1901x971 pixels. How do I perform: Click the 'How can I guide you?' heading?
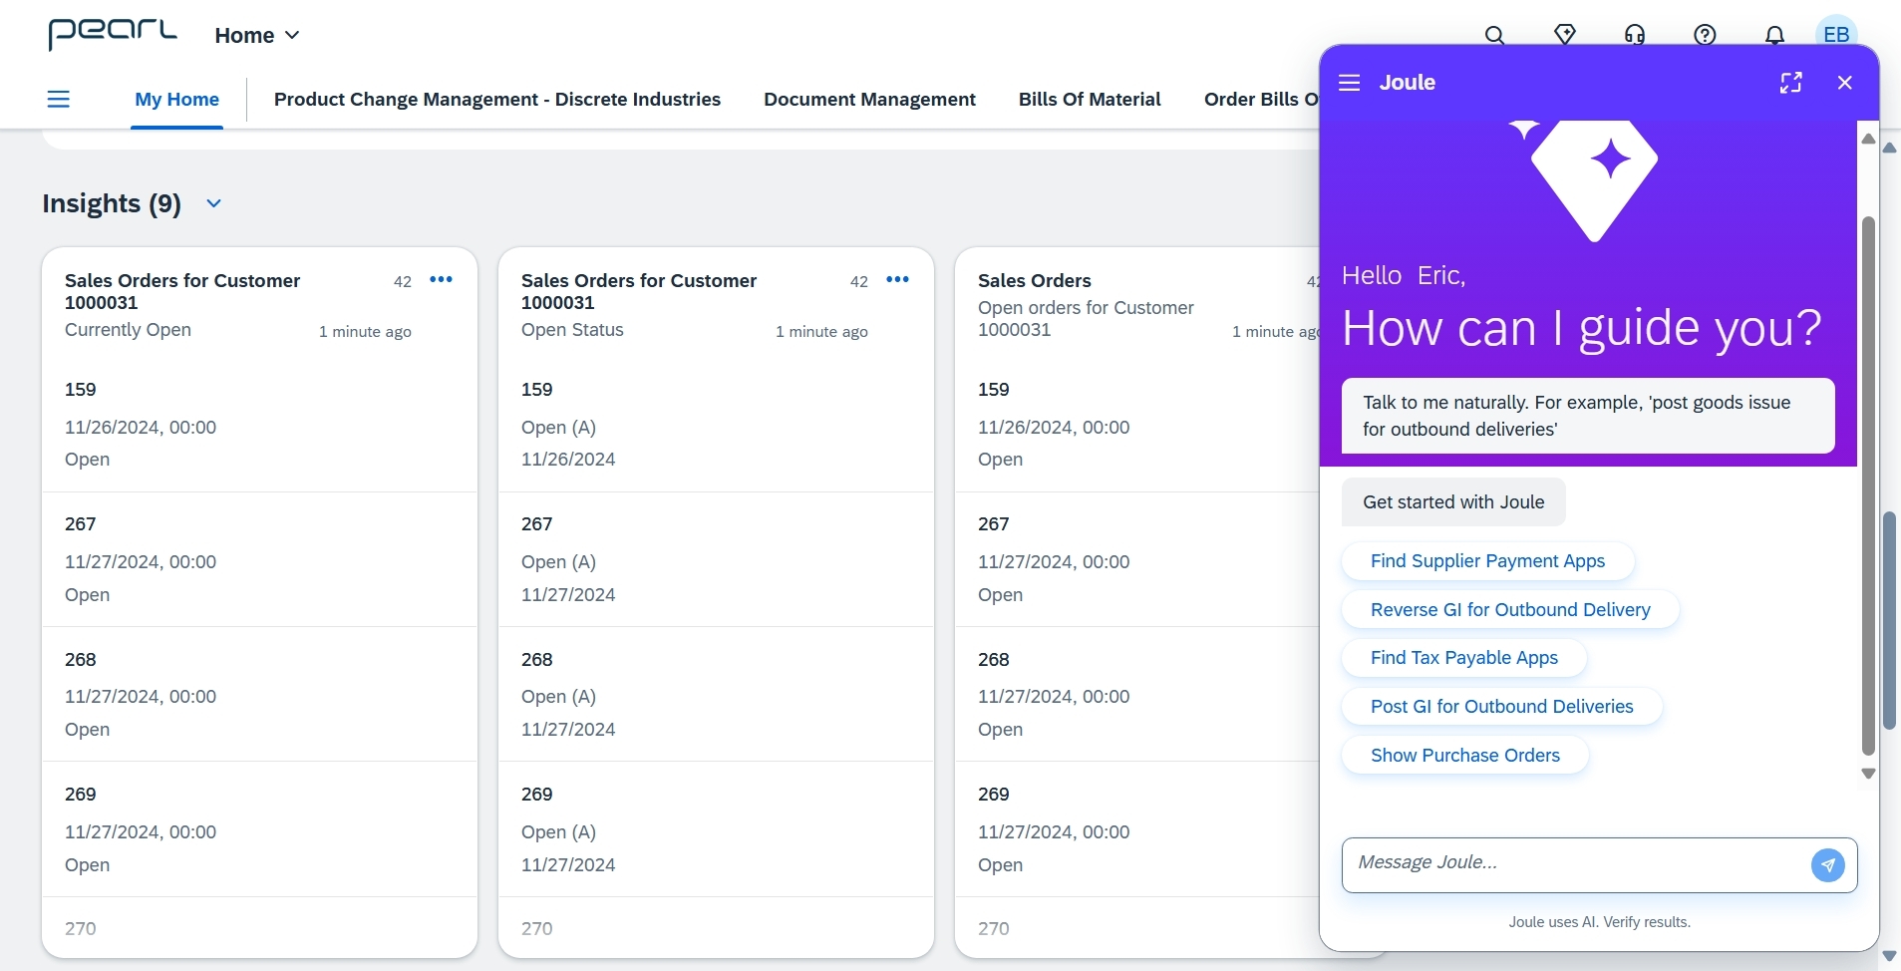1582,327
